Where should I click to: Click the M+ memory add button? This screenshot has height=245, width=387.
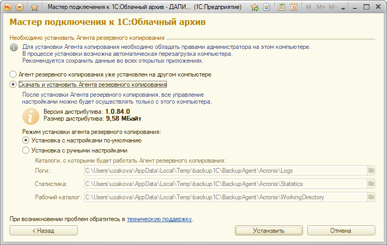[x=321, y=7]
